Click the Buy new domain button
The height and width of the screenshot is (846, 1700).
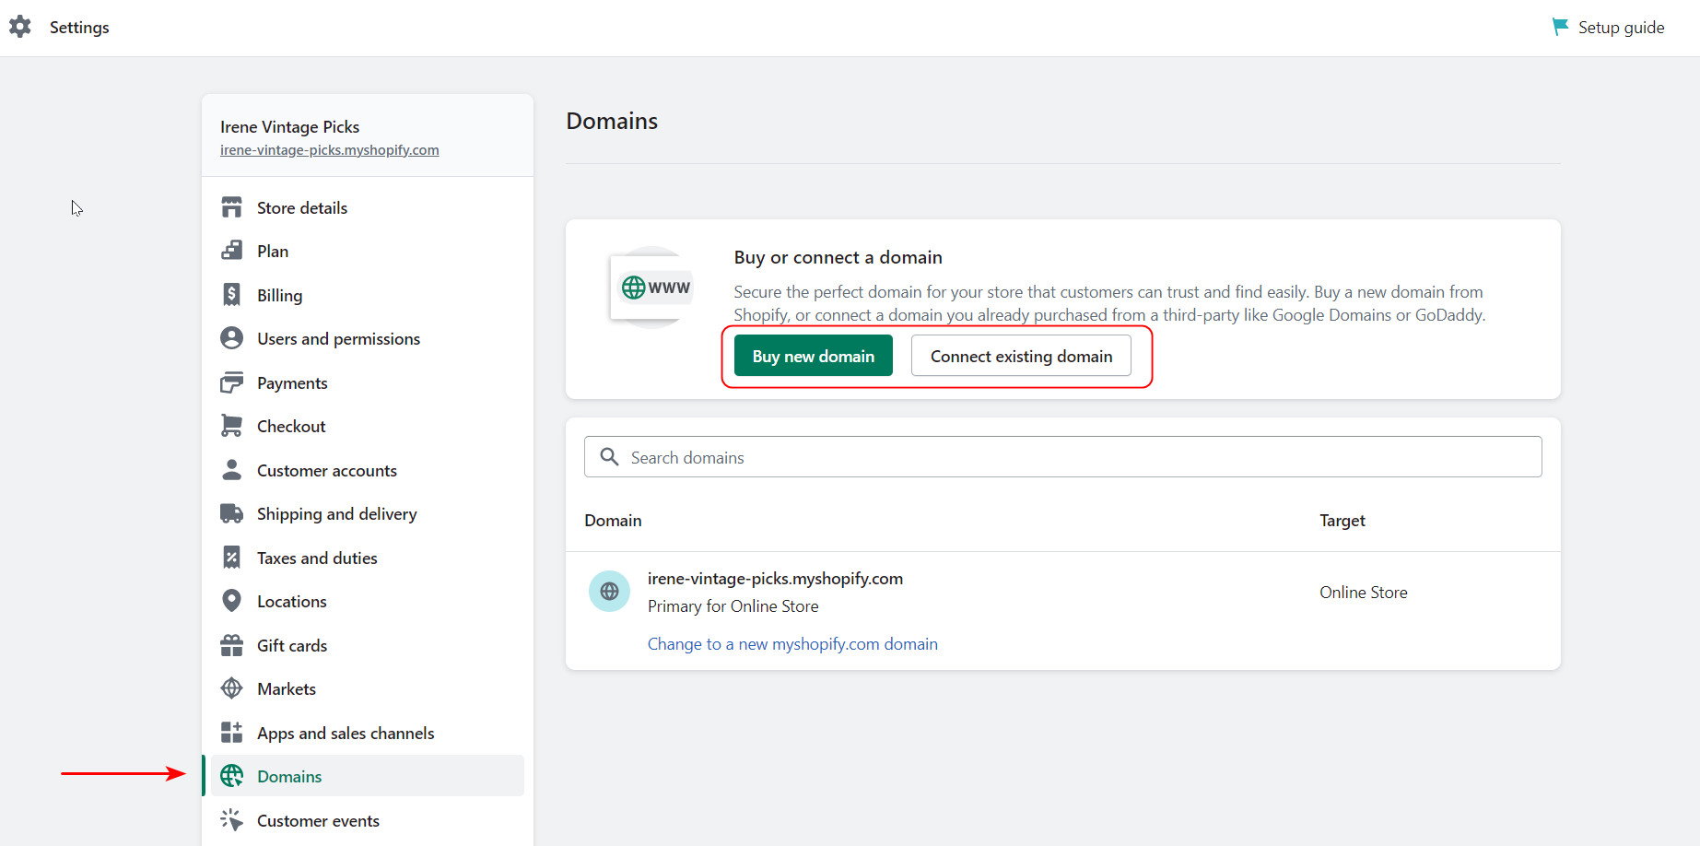point(814,356)
